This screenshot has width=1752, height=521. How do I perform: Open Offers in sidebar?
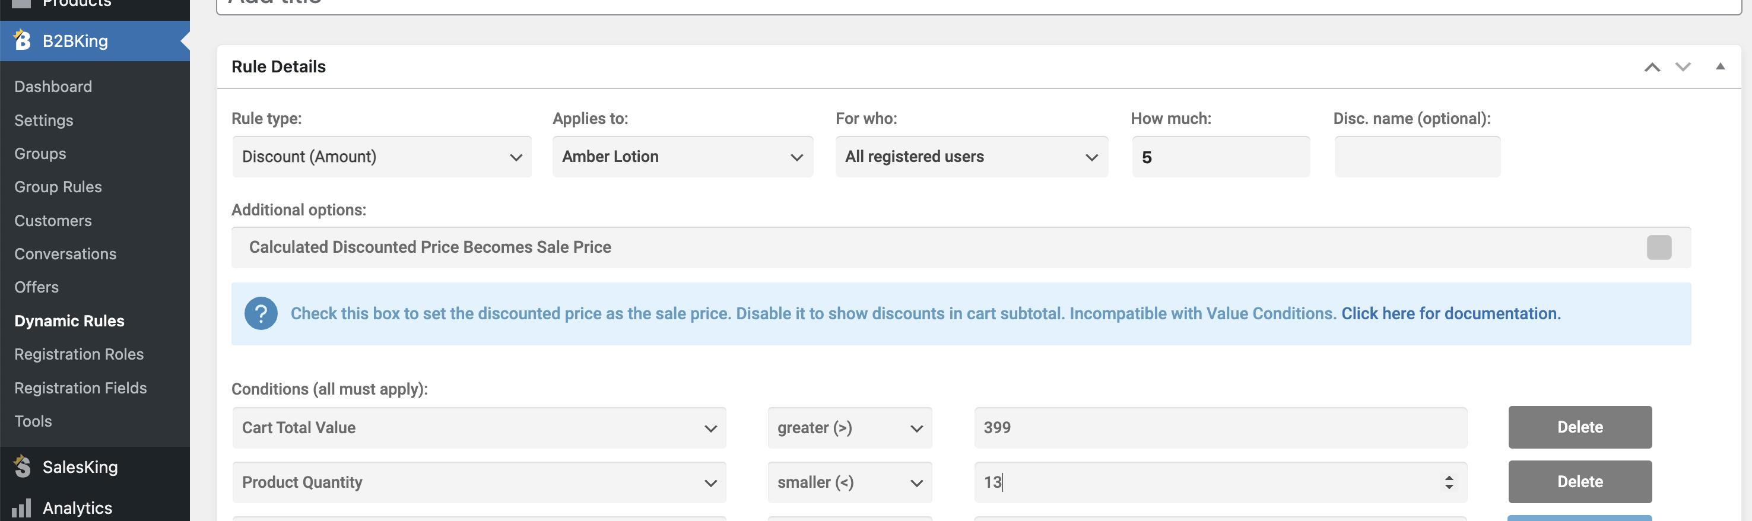pyautogui.click(x=37, y=287)
